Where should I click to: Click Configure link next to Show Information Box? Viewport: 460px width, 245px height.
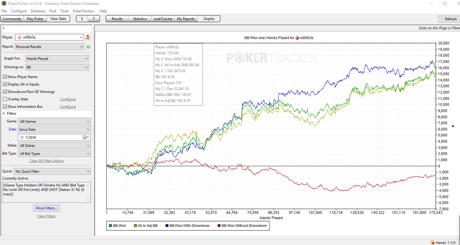pos(68,107)
